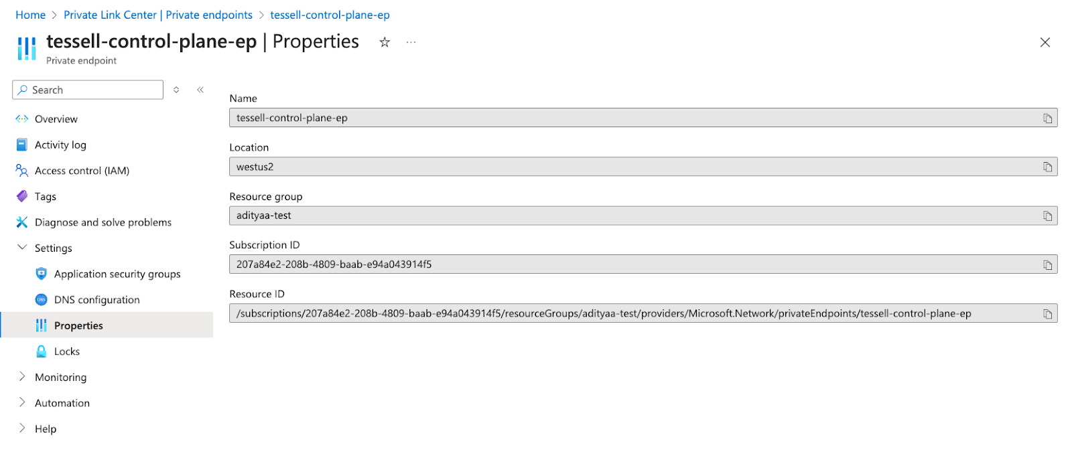Favorite this private endpoint with star

[x=385, y=42]
